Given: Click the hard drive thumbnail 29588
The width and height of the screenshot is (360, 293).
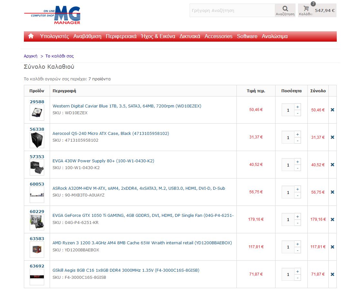Looking at the screenshot, I should 37,113.
